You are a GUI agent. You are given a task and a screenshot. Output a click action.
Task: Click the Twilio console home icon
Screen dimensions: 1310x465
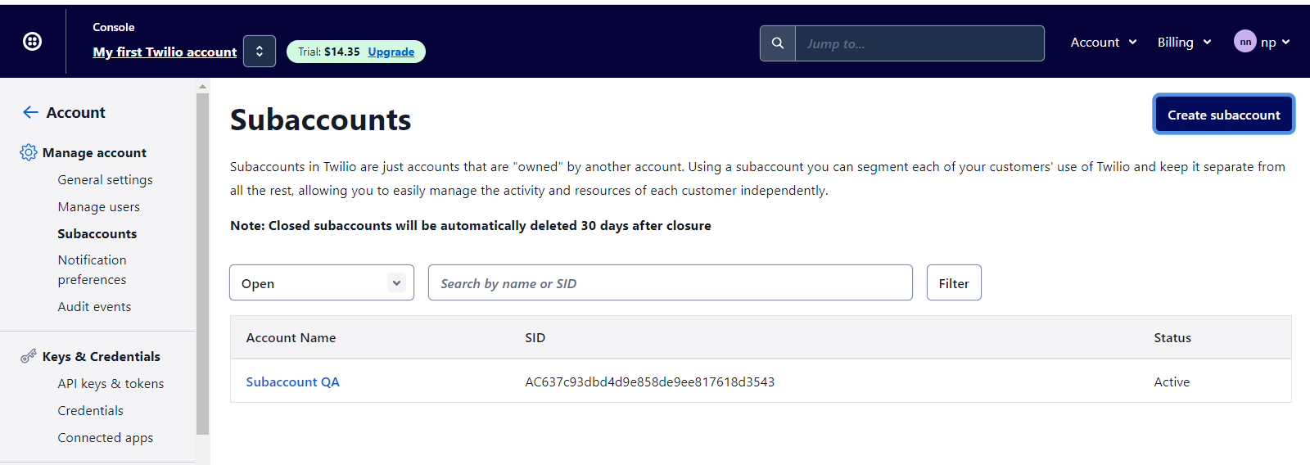click(32, 42)
